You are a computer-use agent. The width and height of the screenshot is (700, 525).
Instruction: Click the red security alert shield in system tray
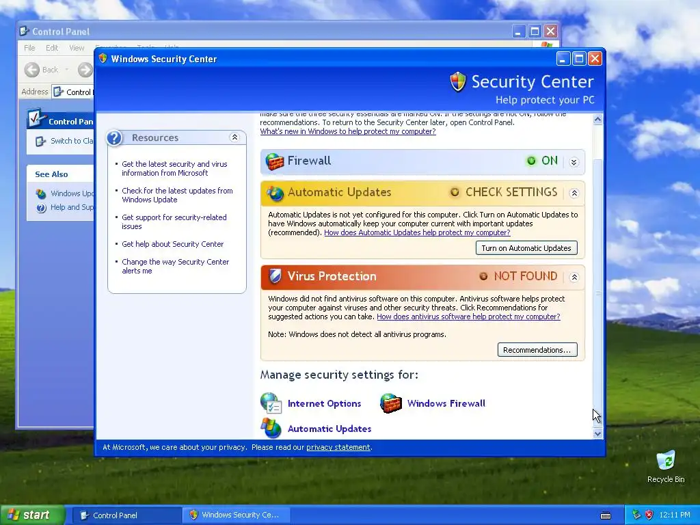[649, 515]
